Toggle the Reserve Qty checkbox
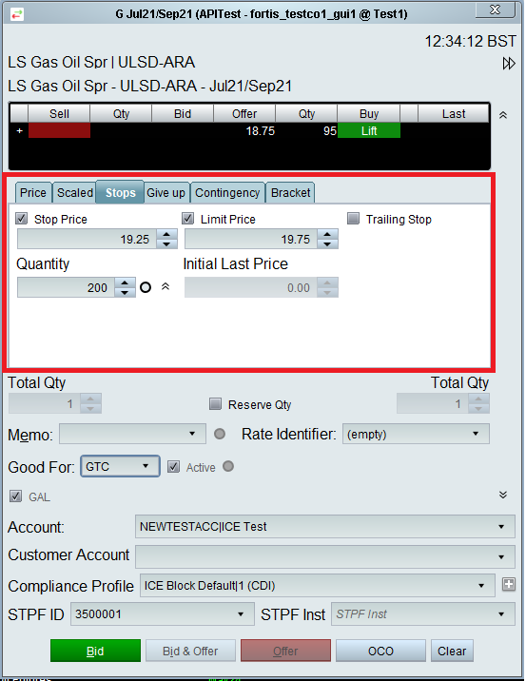 pyautogui.click(x=215, y=404)
